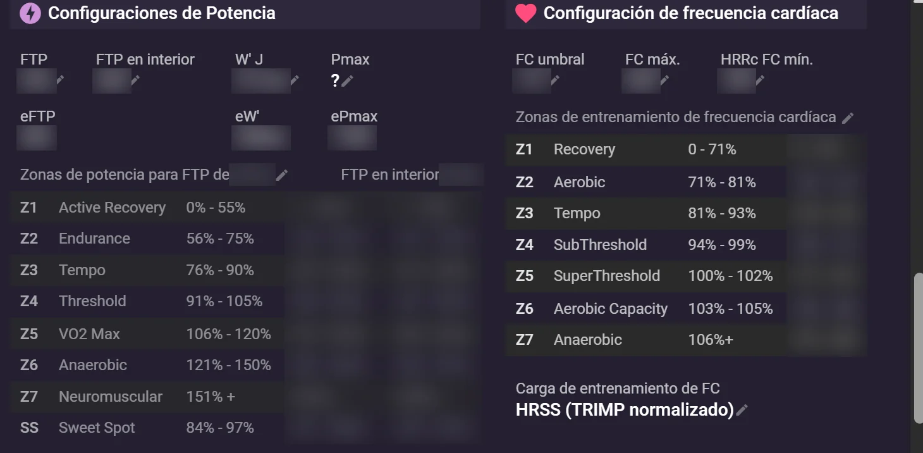This screenshot has width=923, height=453.
Task: Click pencil icon next to W' J
Action: (295, 80)
